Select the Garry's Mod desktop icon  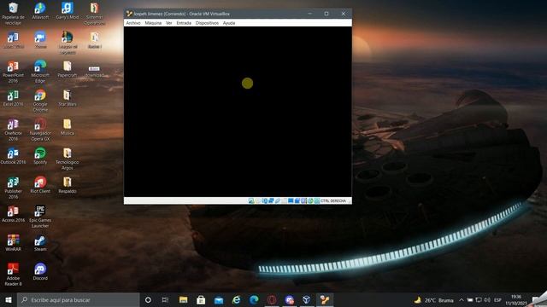[67, 11]
